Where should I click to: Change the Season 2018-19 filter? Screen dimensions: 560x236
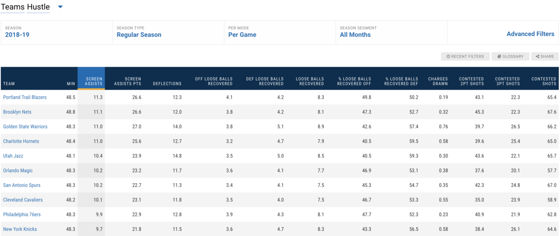pos(56,32)
